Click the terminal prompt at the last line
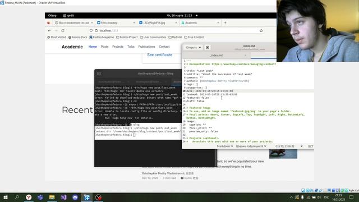The image size is (359, 202). pyautogui.click(x=115, y=135)
